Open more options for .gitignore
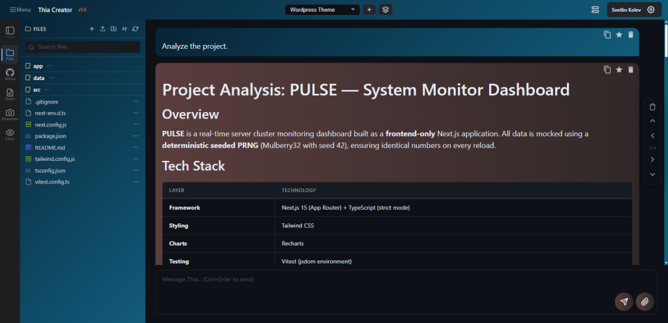 pyautogui.click(x=136, y=102)
